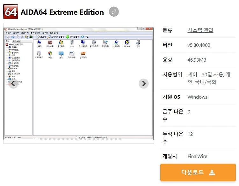The image size is (239, 186).
Task: Show the next screenshot with right arrow
Action: [x=144, y=83]
